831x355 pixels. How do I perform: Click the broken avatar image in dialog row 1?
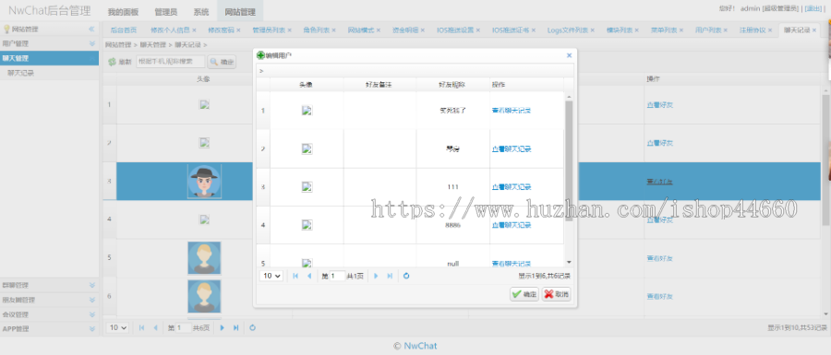[x=307, y=110]
